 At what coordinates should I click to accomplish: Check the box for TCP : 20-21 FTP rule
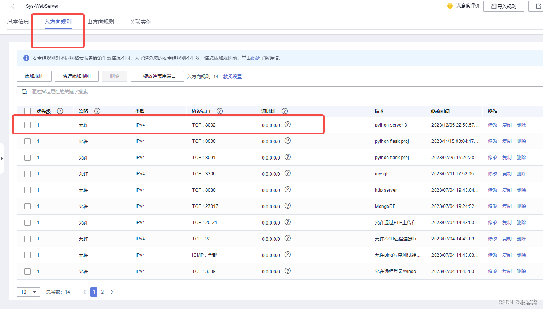(27, 223)
